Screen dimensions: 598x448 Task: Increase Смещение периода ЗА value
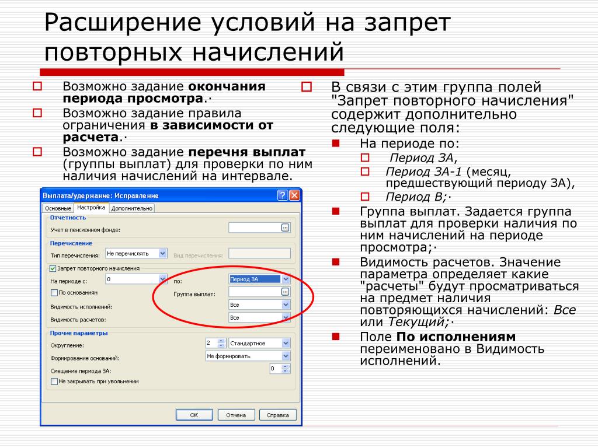pyautogui.click(x=286, y=366)
